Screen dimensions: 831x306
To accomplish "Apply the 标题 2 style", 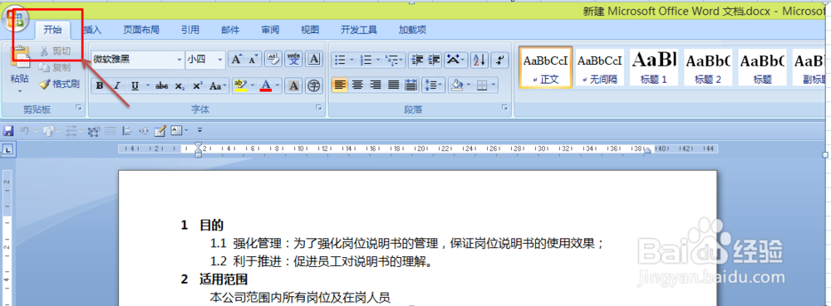I will pyautogui.click(x=708, y=67).
